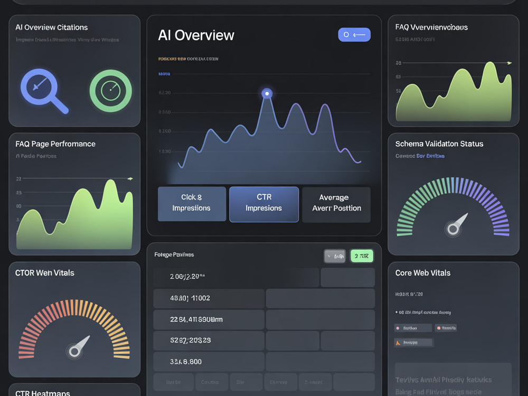The height and width of the screenshot is (396, 528).
Task: Open the Darlds tab below the table
Action: (174, 382)
